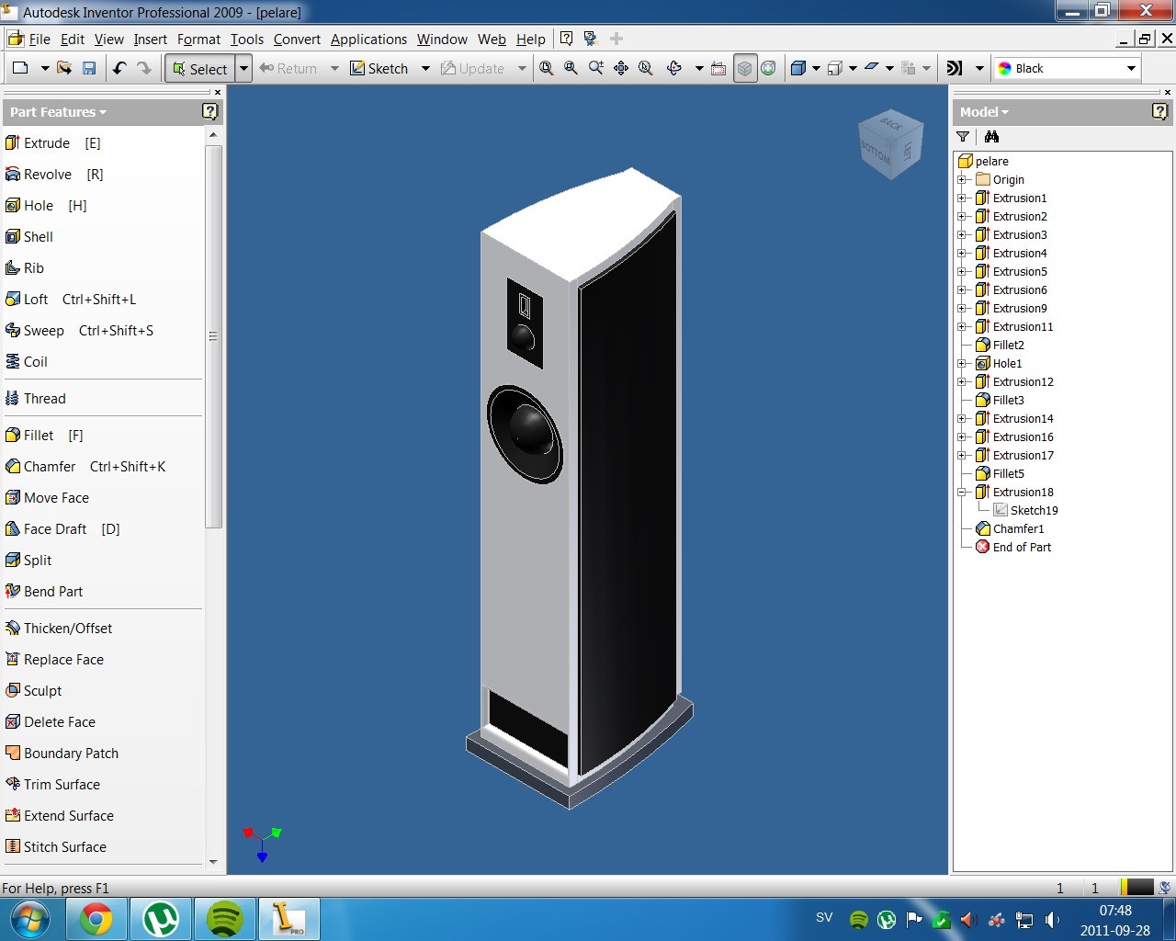This screenshot has height=941, width=1176.
Task: Open the Part Features panel dropdown
Action: click(58, 112)
